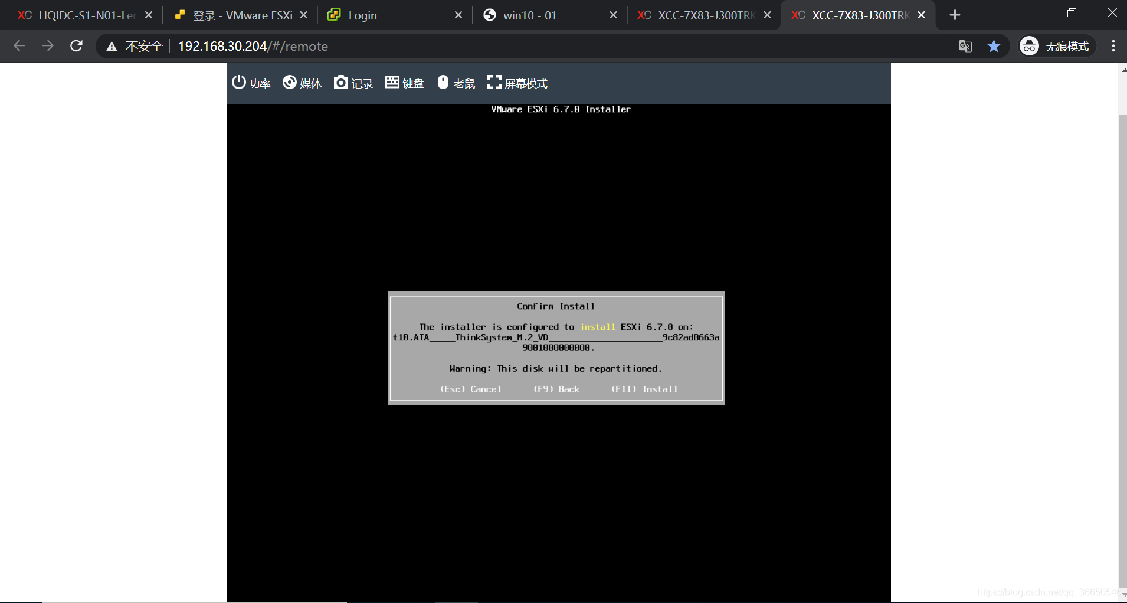Image resolution: width=1127 pixels, height=603 pixels.
Task: Minimize the browser window
Action: click(x=1032, y=13)
